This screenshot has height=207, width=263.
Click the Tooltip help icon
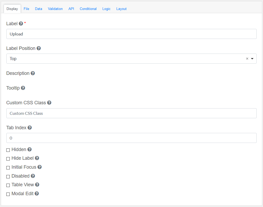[x=23, y=88]
